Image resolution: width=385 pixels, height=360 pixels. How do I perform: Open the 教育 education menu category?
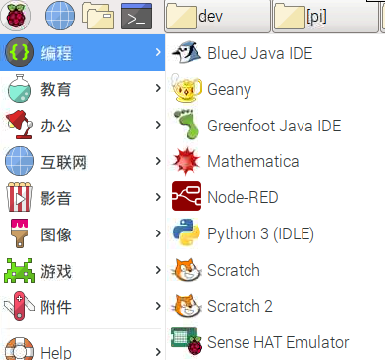[82, 88]
